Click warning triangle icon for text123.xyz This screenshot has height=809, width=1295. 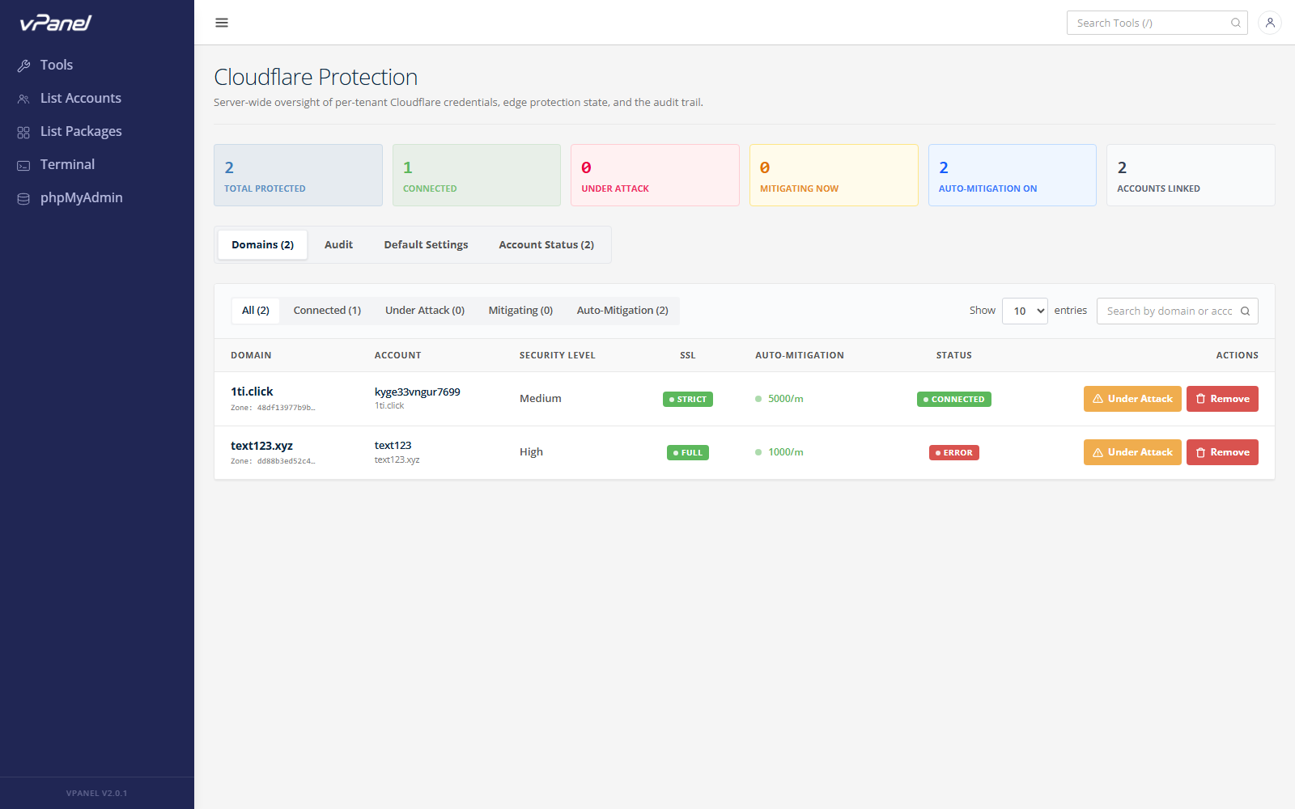click(1098, 452)
